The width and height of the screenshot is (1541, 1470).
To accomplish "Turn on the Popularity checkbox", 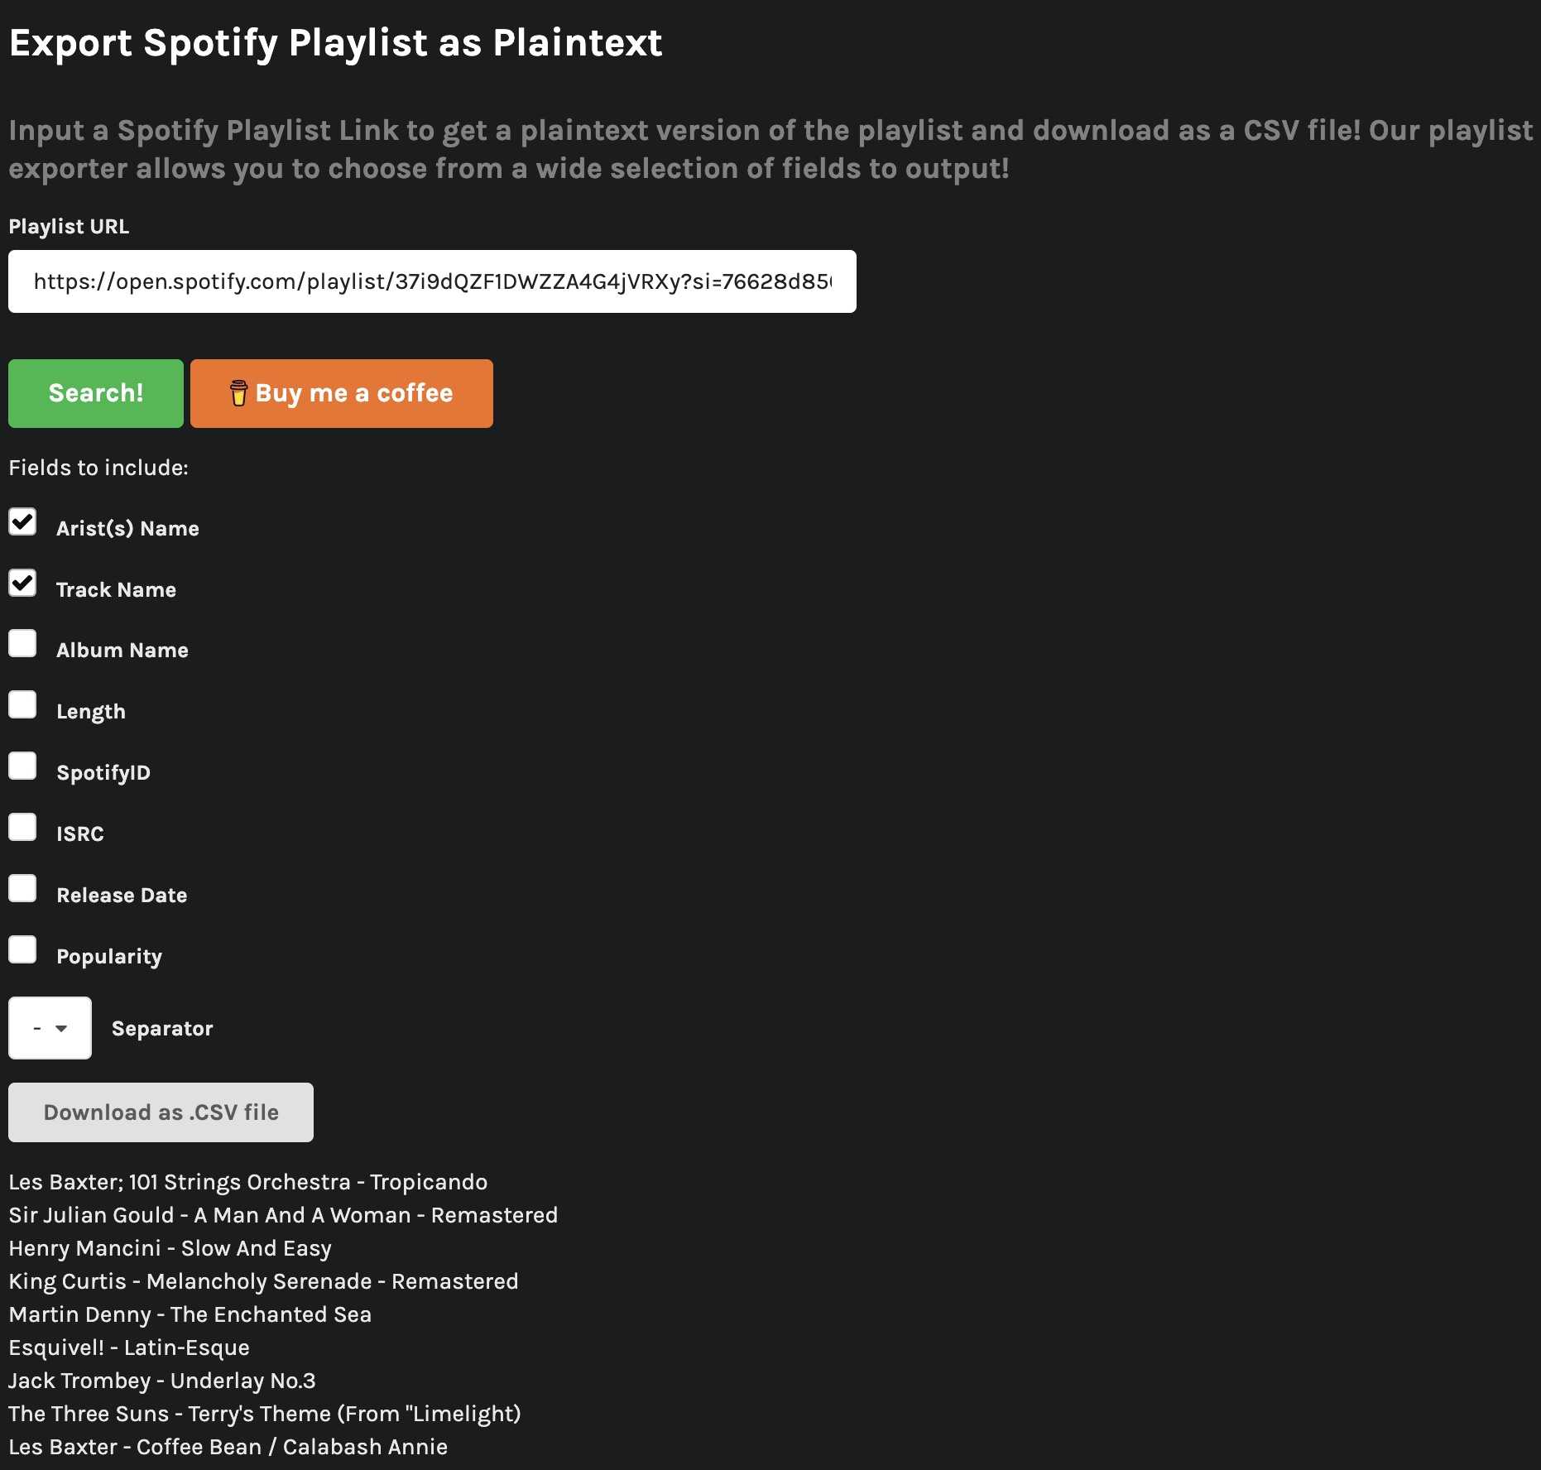I will pyautogui.click(x=22, y=950).
